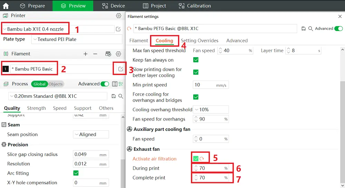The image size is (345, 188).
Task: Adjust the Layer time stepper
Action: pyautogui.click(x=288, y=51)
